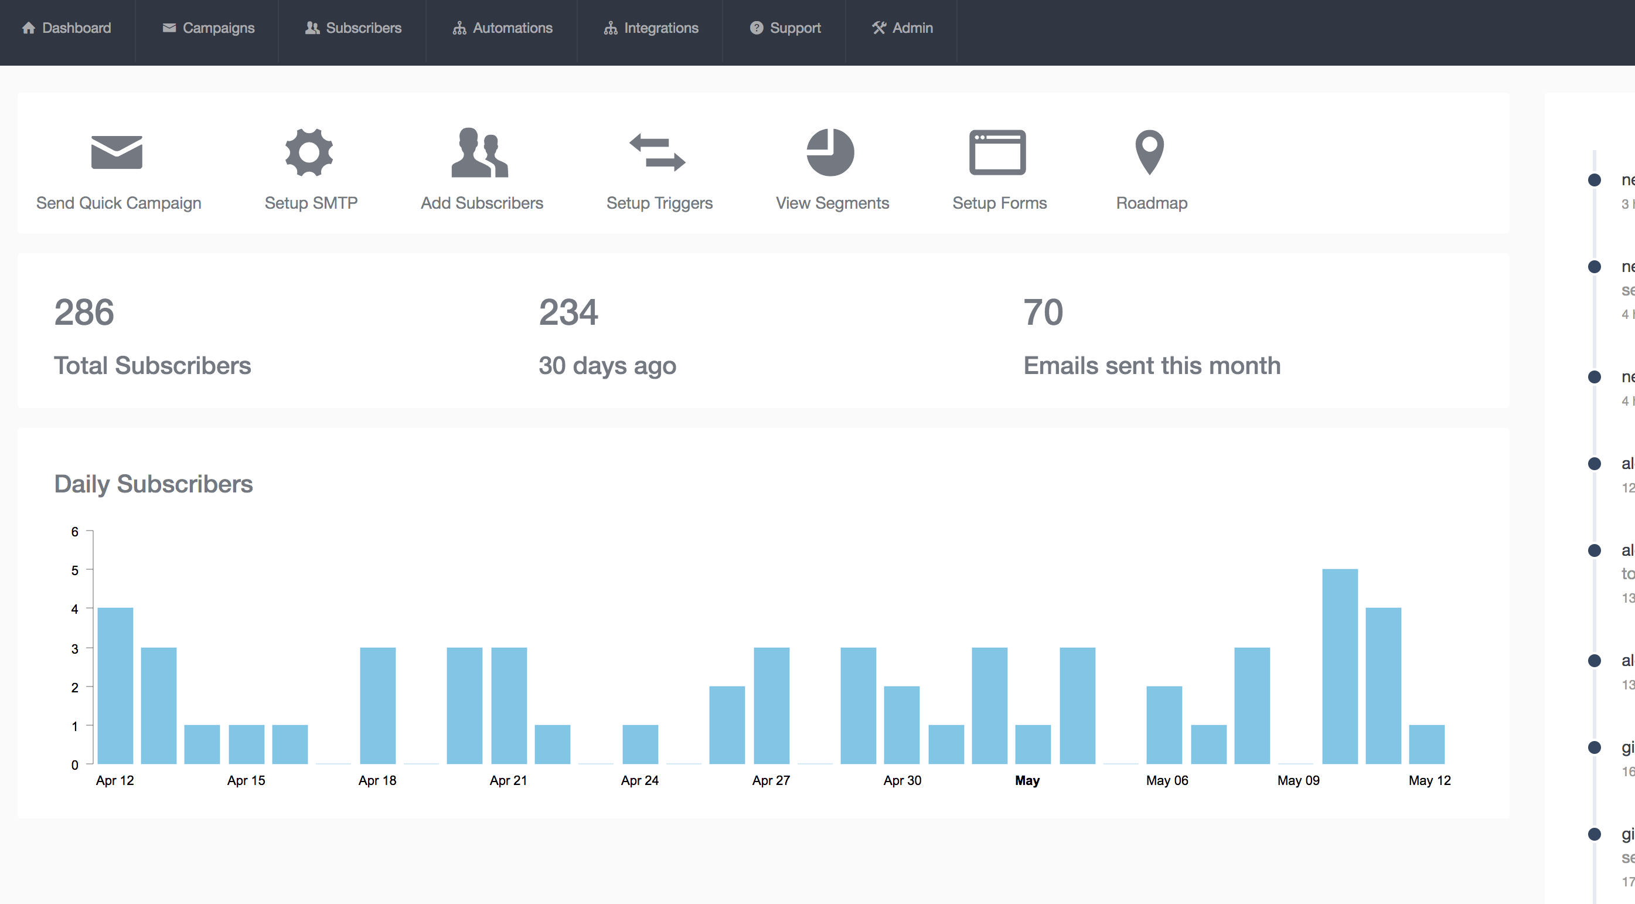The height and width of the screenshot is (904, 1635).
Task: Click the Roadmap map pin icon
Action: coord(1149,152)
